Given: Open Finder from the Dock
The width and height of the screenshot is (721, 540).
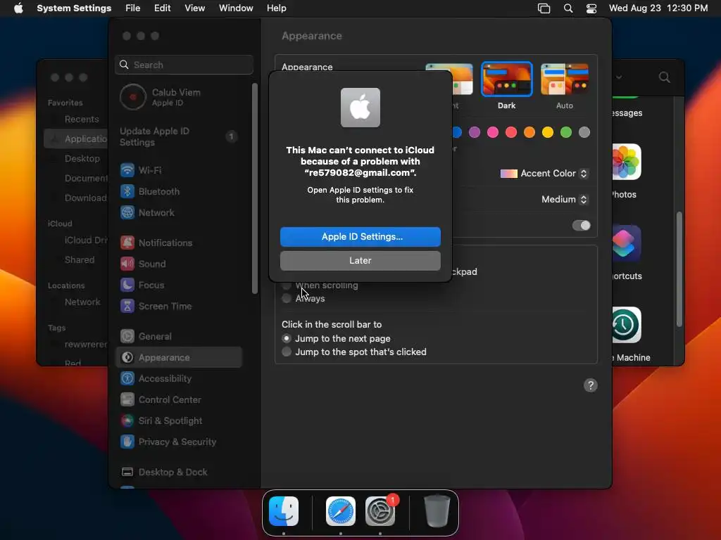Looking at the screenshot, I should [x=284, y=511].
